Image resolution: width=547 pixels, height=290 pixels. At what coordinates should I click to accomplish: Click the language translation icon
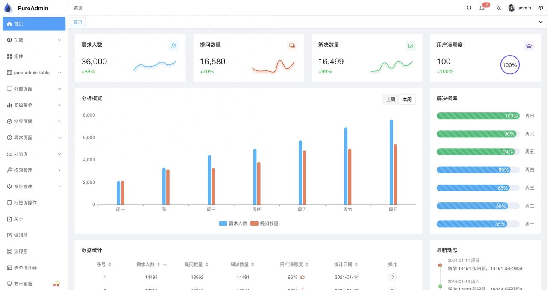(498, 8)
